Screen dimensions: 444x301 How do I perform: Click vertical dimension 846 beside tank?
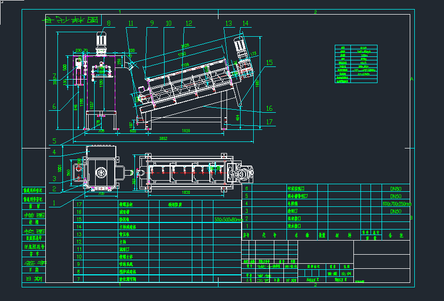coord(76,108)
